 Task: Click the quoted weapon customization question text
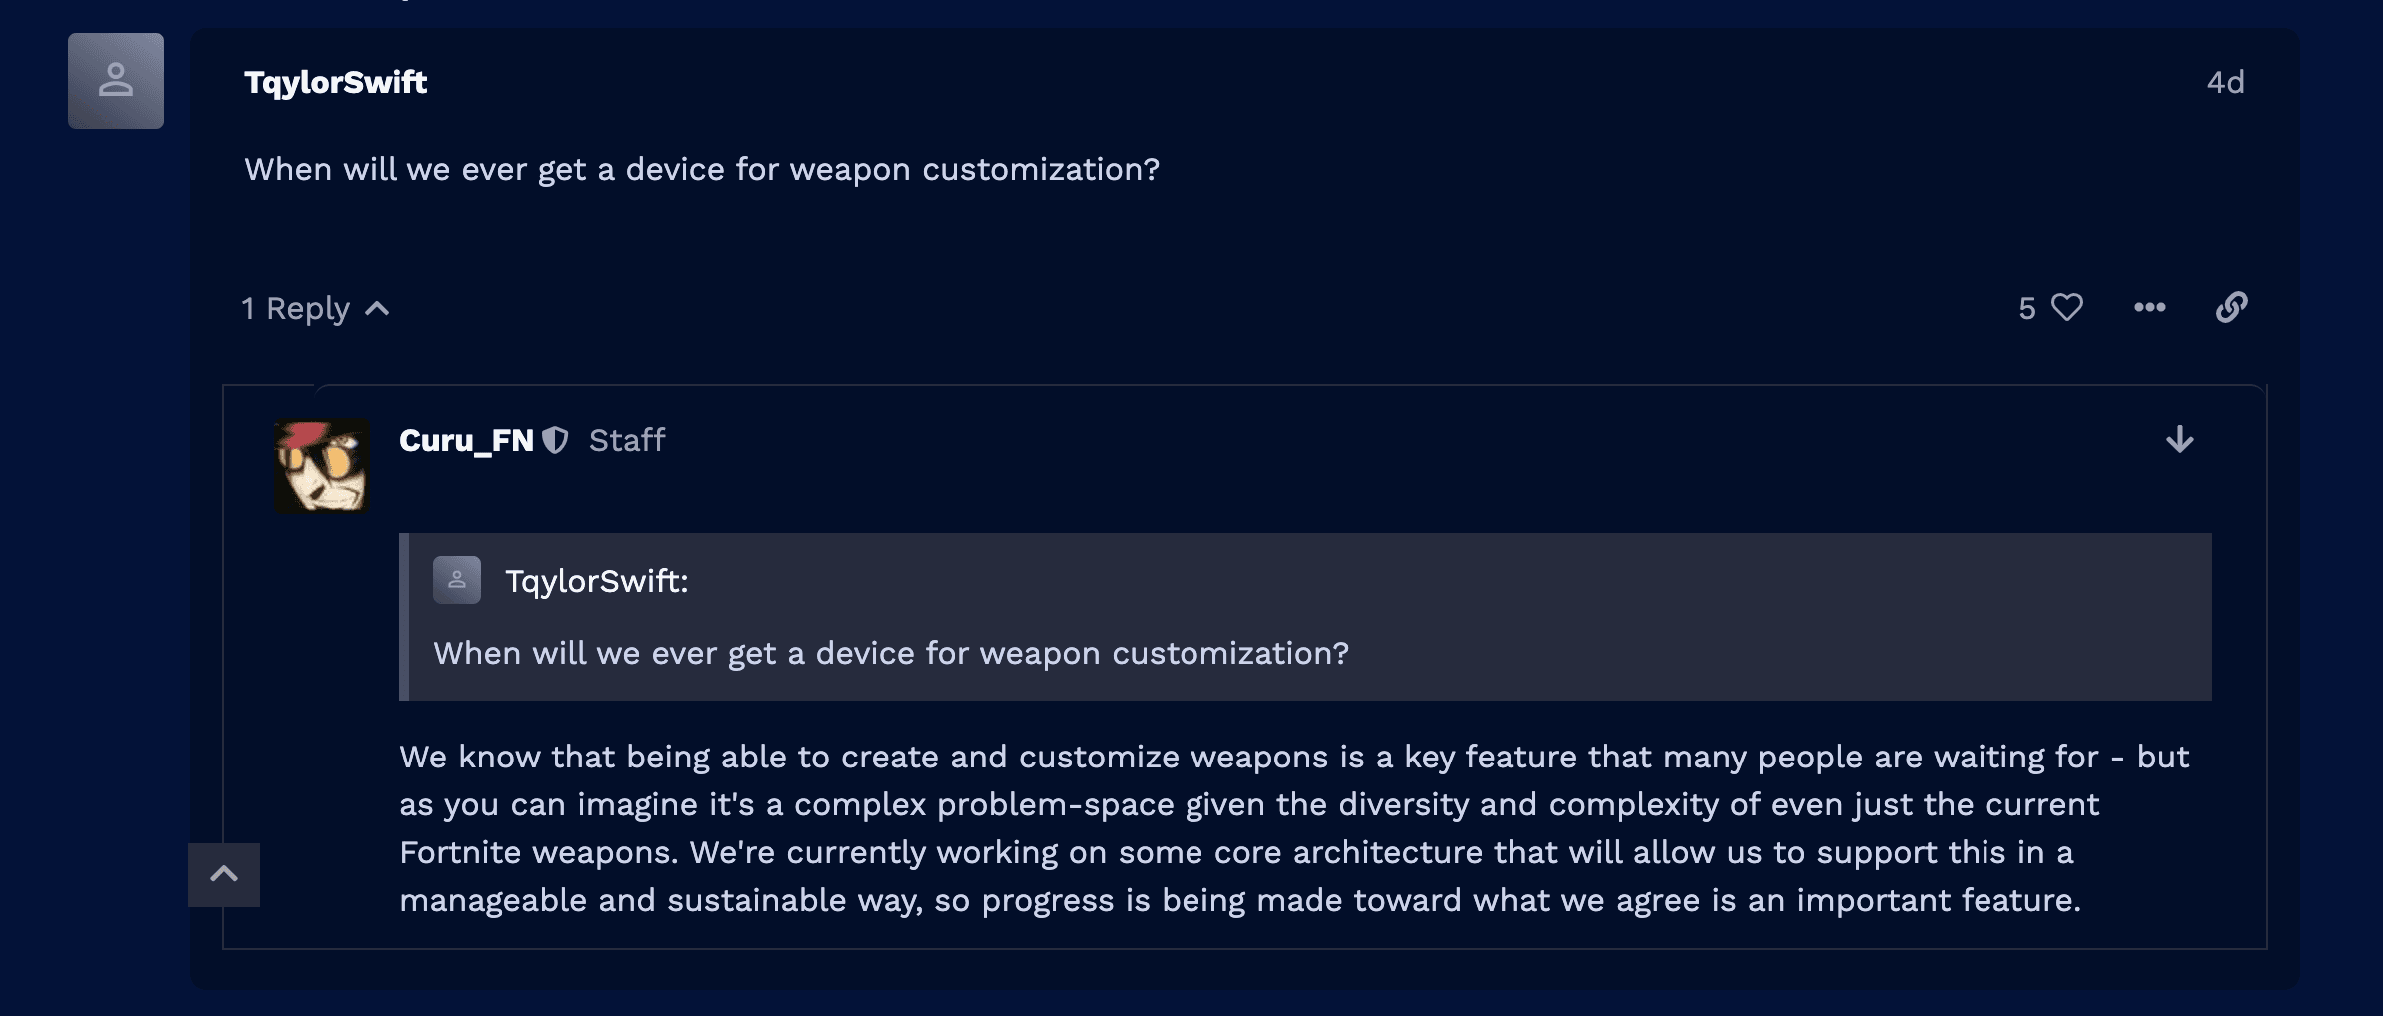891,653
